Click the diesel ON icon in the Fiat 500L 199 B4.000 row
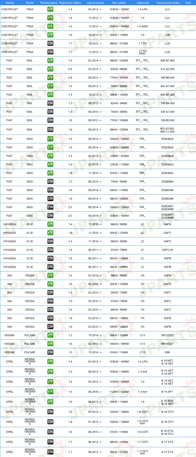This screenshot has height=457, width=196. [50, 103]
